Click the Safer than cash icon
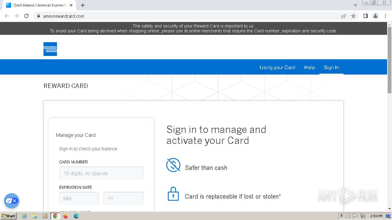This screenshot has width=392, height=220. 173,165
